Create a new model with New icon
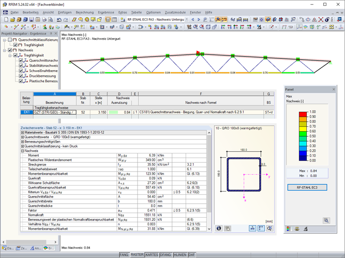This screenshot has height=258, width=345. coord(6,19)
